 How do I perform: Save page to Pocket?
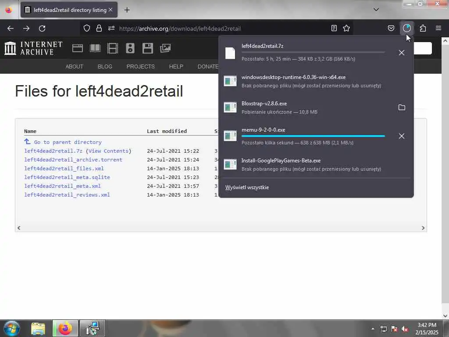(391, 28)
